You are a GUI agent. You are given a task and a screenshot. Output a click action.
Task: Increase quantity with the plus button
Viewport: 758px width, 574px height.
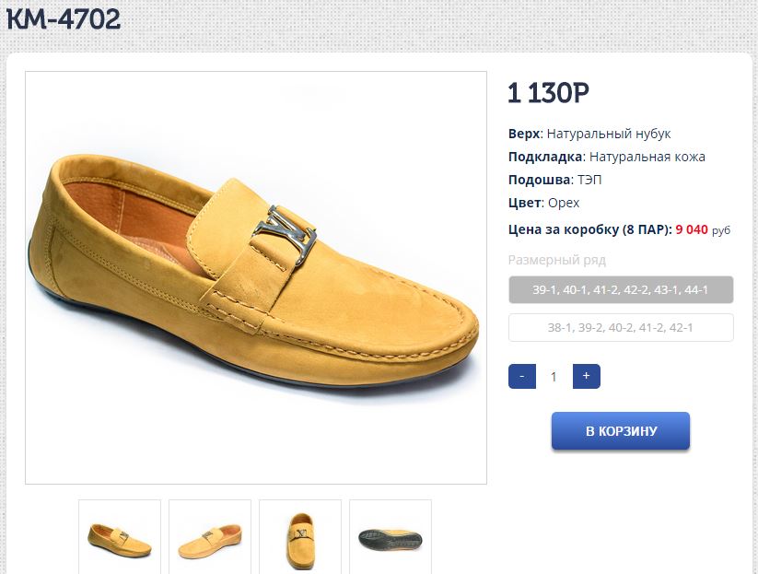pyautogui.click(x=586, y=376)
